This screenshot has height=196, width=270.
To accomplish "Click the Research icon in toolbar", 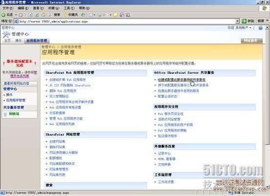I will (122, 15).
